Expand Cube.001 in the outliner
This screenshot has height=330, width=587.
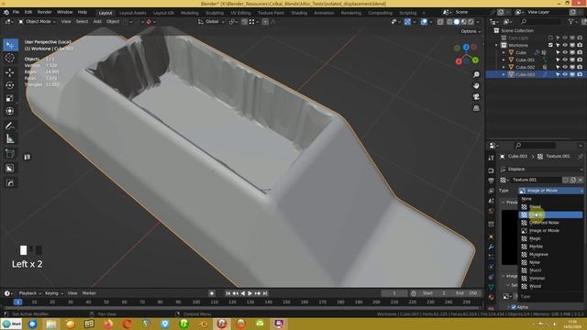pos(504,60)
